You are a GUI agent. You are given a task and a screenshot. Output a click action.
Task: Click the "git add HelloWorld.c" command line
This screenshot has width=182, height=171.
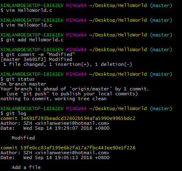pyautogui.click(x=32, y=40)
